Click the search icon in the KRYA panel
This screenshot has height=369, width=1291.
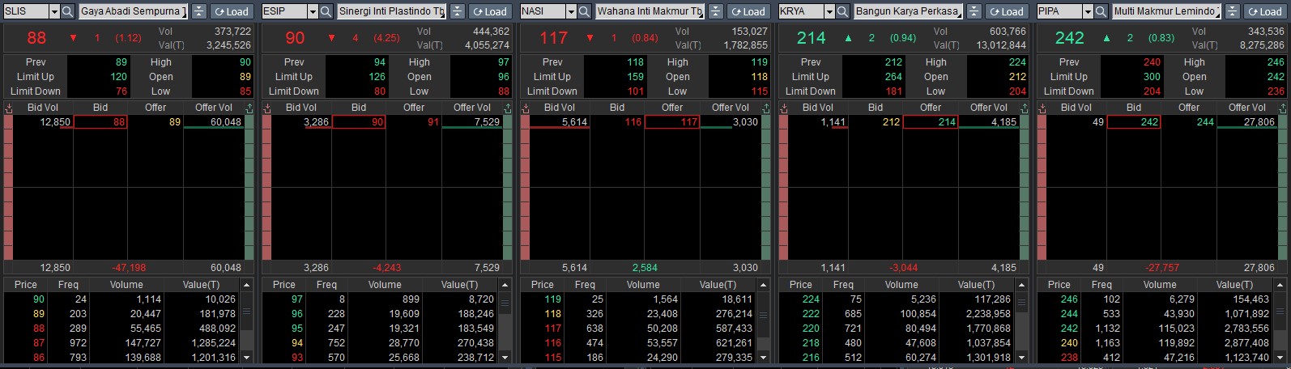842,11
